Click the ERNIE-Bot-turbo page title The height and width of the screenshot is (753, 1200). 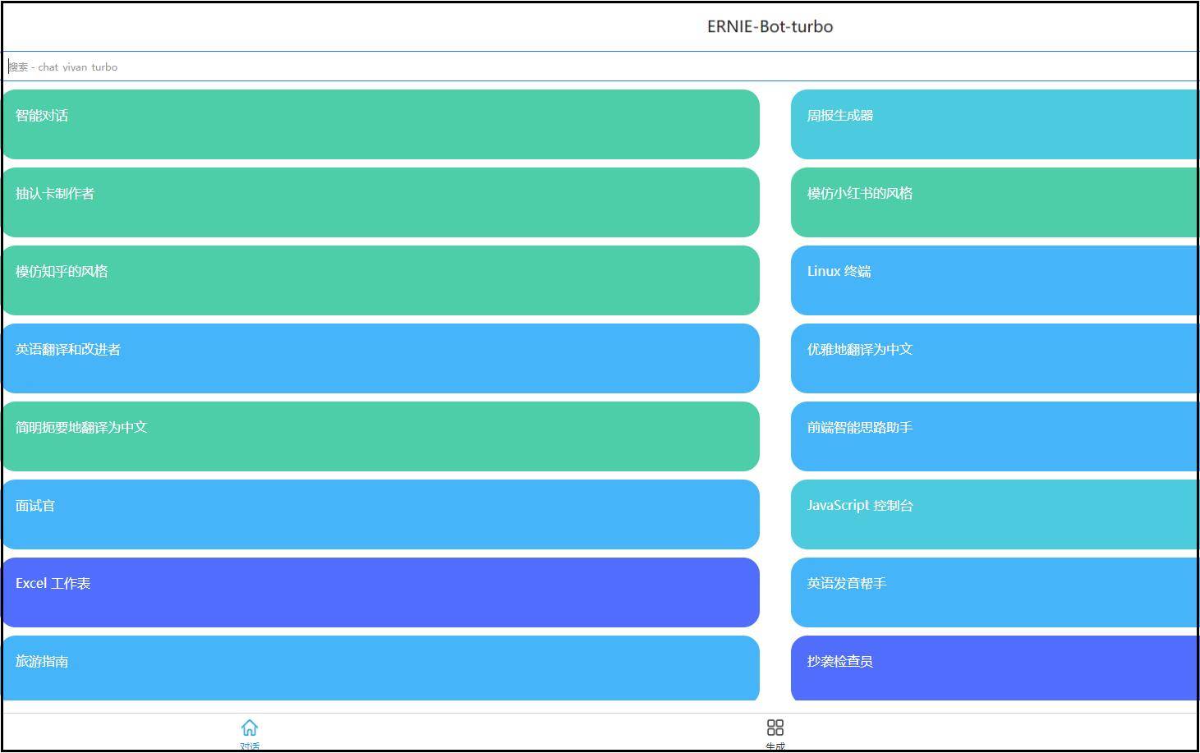point(770,26)
